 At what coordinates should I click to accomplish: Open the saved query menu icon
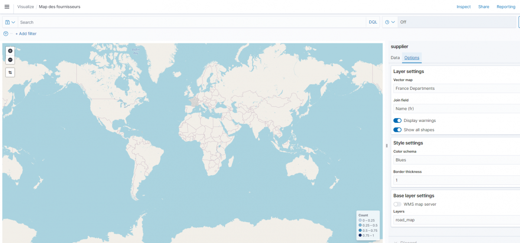pos(10,22)
